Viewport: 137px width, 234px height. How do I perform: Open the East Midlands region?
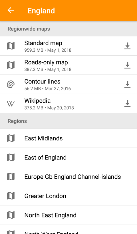(68, 138)
